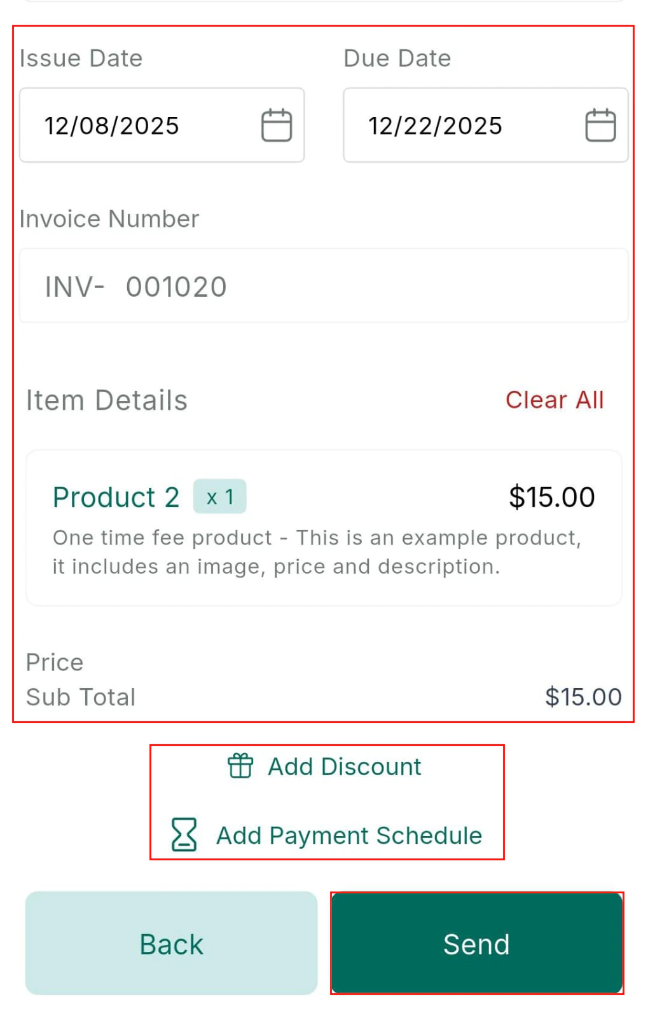Select the Product 2 title text
The width and height of the screenshot is (648, 1016).
tap(115, 496)
